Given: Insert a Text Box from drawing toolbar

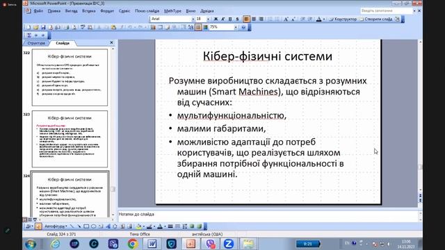Looking at the screenshot, I should pyautogui.click(x=100, y=226).
